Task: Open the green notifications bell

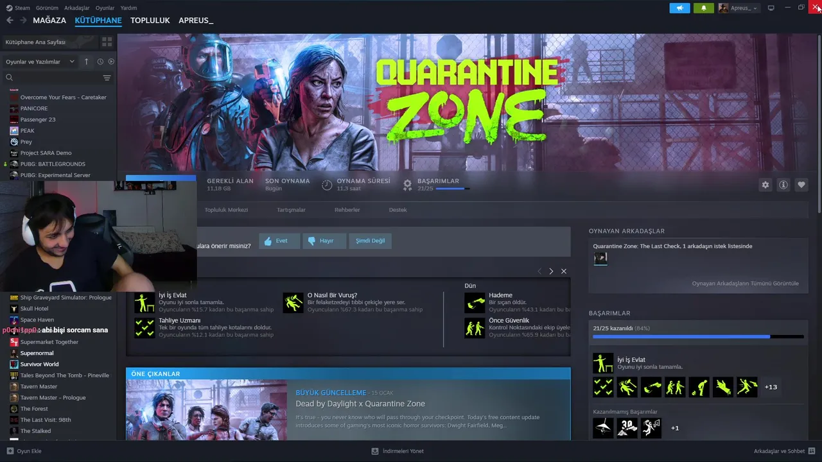Action: tap(704, 8)
